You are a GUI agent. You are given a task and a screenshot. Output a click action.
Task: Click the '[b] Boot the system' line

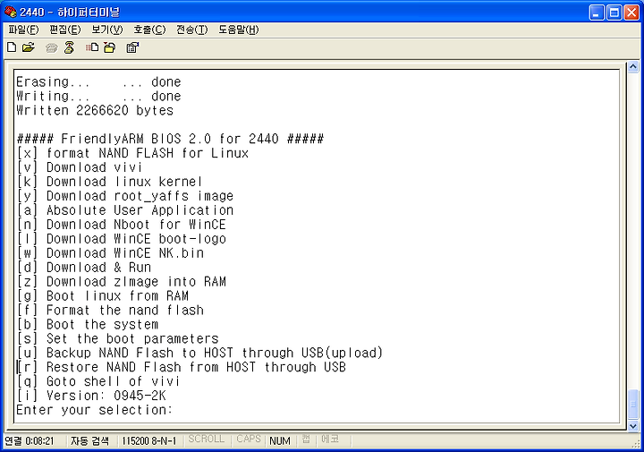pyautogui.click(x=88, y=325)
